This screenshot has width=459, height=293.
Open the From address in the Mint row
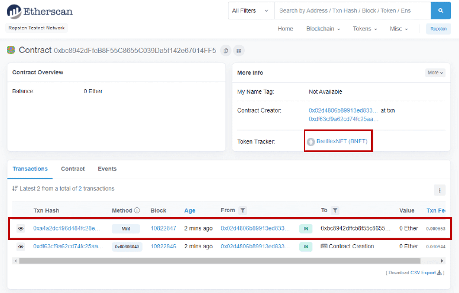coord(255,228)
